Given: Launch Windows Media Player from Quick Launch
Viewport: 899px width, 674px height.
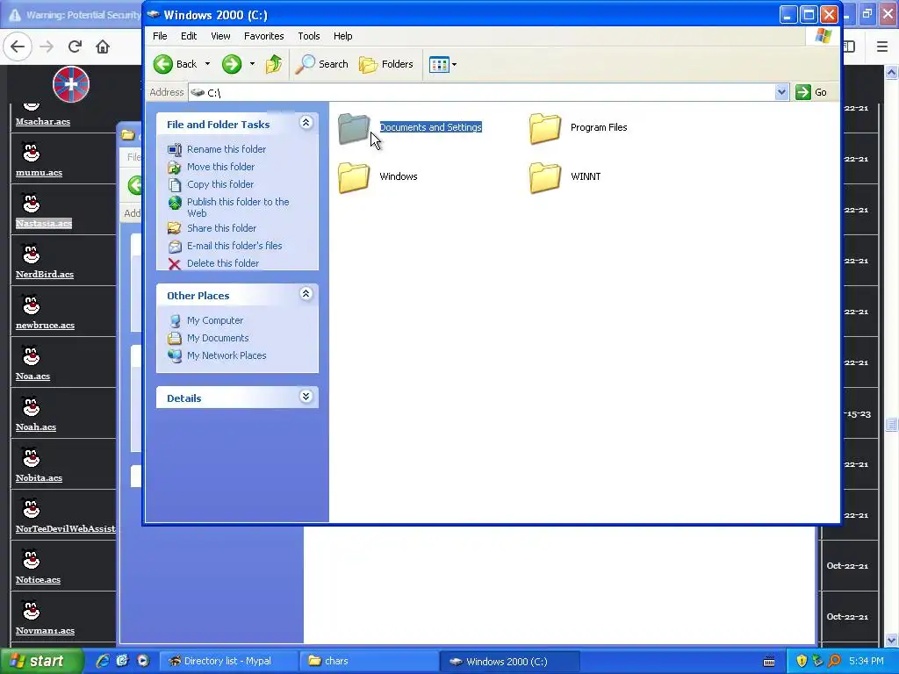Looking at the screenshot, I should [143, 661].
